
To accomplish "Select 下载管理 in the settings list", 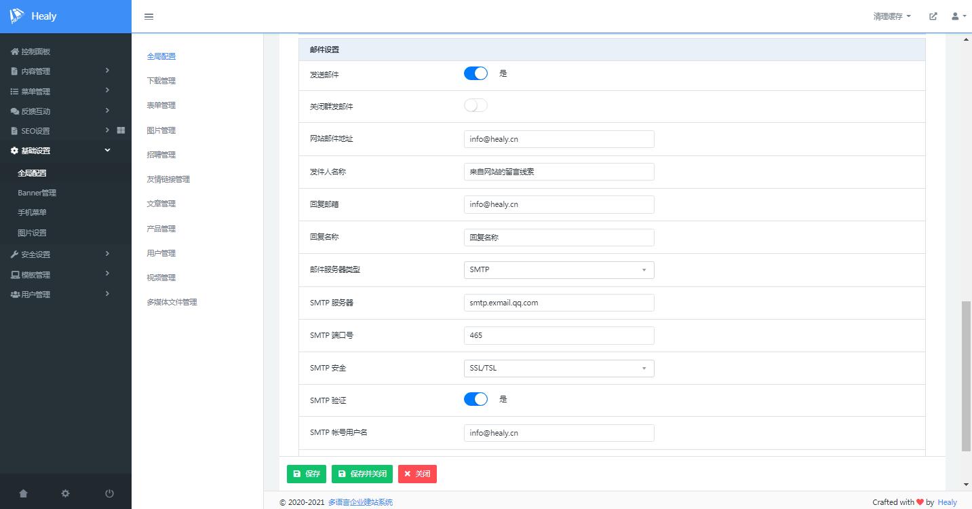I will pos(161,81).
